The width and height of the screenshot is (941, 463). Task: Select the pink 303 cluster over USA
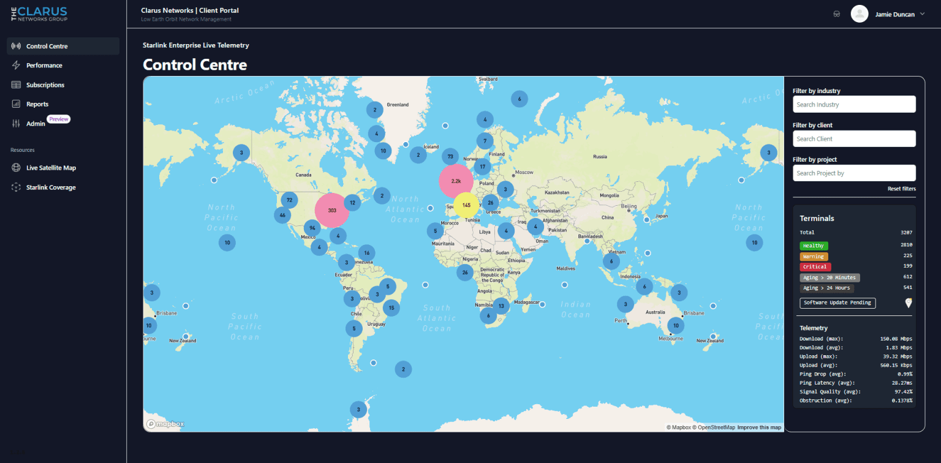[x=332, y=210]
